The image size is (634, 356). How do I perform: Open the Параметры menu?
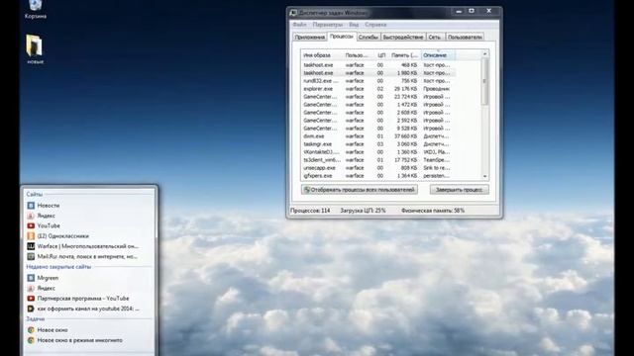pyautogui.click(x=328, y=25)
